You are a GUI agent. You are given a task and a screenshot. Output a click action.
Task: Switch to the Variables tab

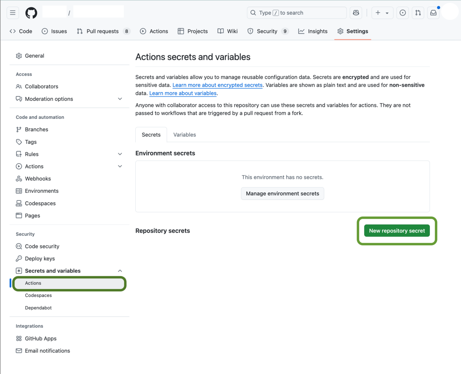(x=184, y=135)
